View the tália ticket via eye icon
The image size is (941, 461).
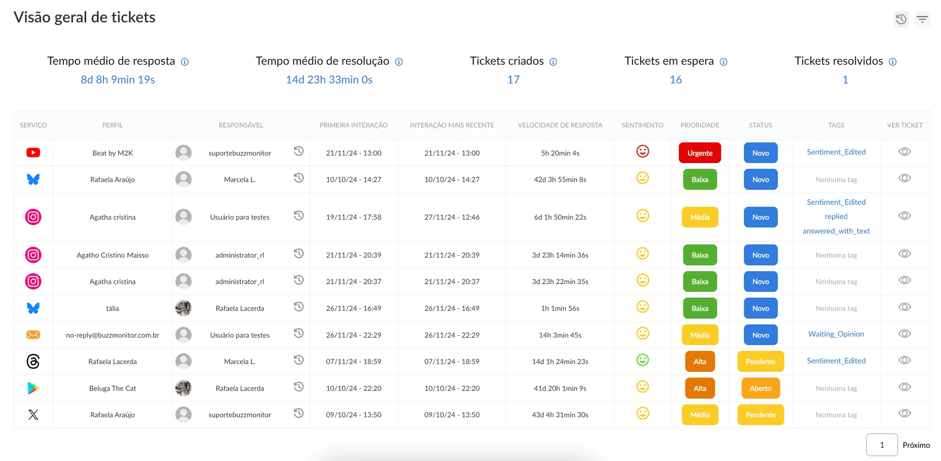click(x=904, y=307)
